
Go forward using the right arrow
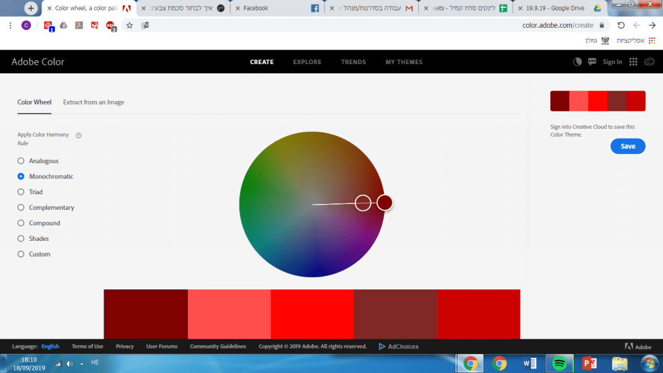click(652, 25)
